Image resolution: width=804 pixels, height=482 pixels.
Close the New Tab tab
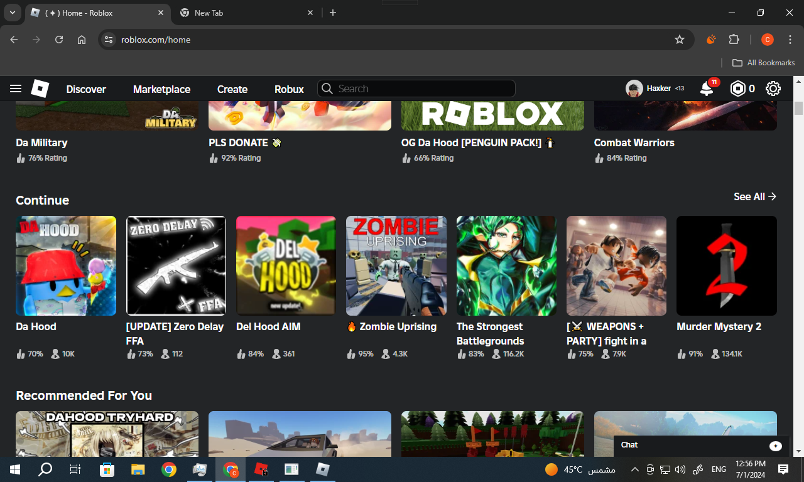click(x=310, y=13)
